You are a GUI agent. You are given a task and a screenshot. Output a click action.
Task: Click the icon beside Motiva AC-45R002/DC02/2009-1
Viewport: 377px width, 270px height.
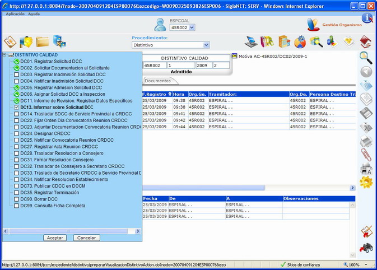tap(234, 56)
